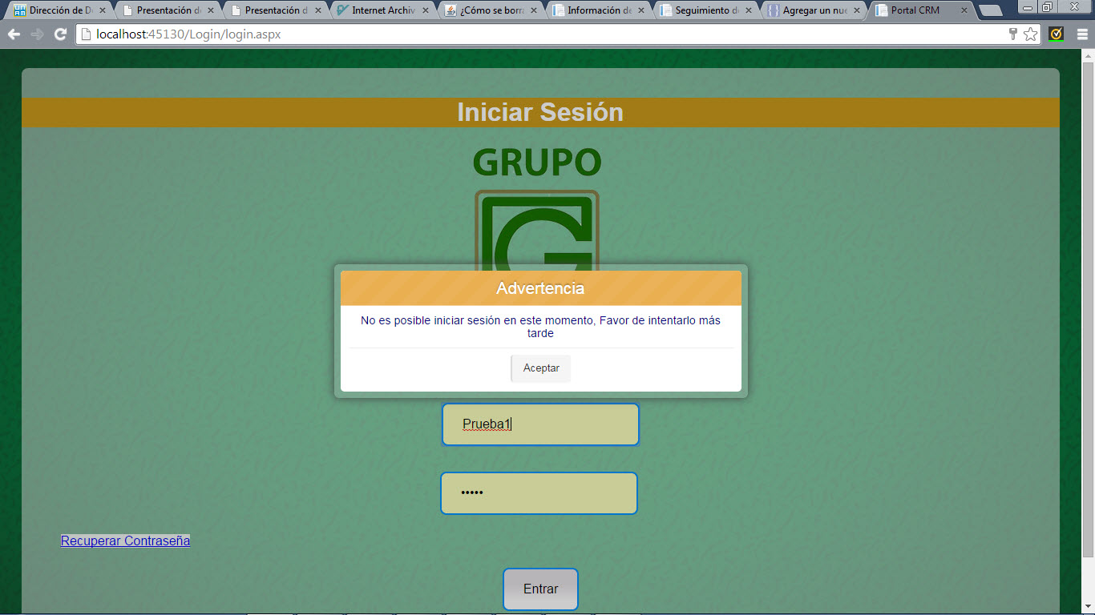Close the Agregar un nue tab
Screen dimensions: 1095x615
pyautogui.click(x=856, y=11)
